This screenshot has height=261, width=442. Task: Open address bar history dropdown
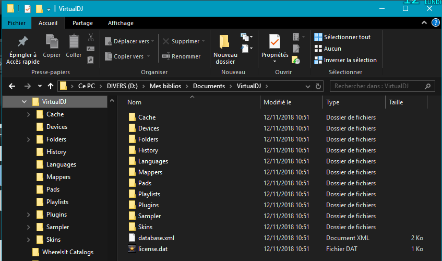(308, 87)
